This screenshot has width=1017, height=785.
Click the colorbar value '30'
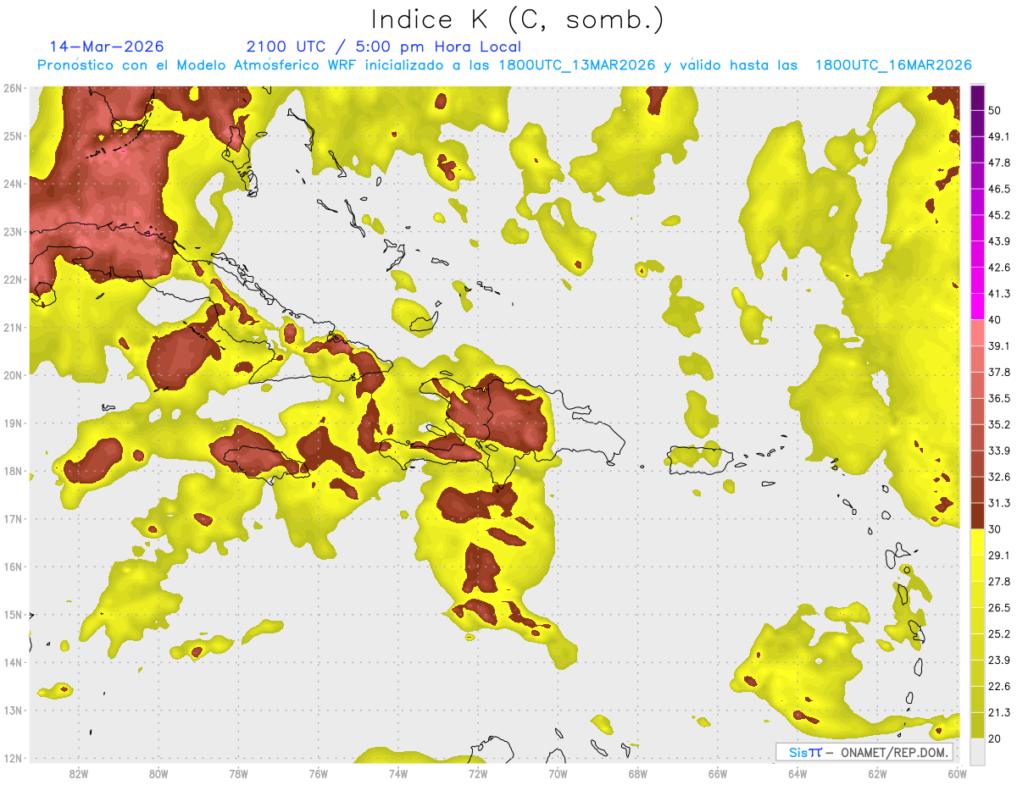(x=995, y=529)
